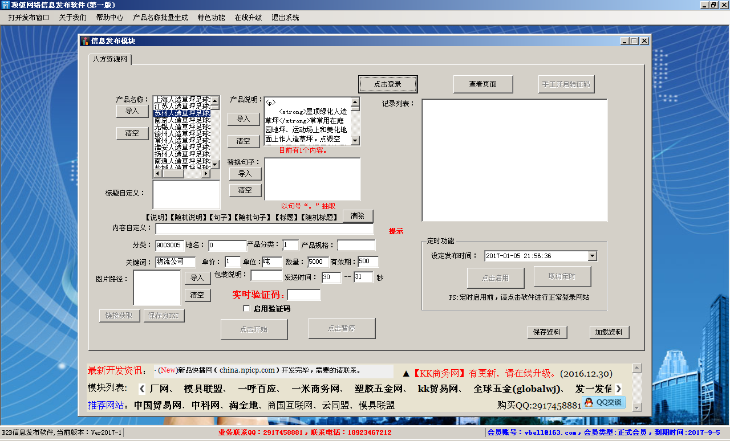Open 特色功能 menu

click(x=211, y=18)
